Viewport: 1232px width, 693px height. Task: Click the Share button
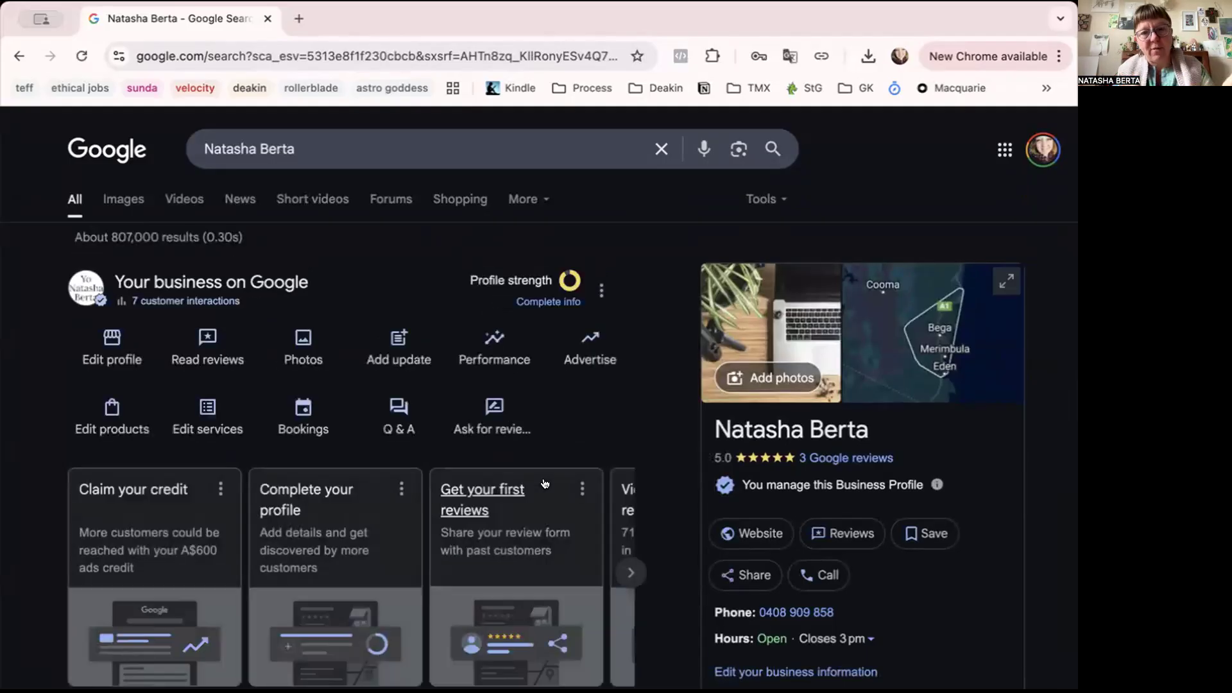746,575
